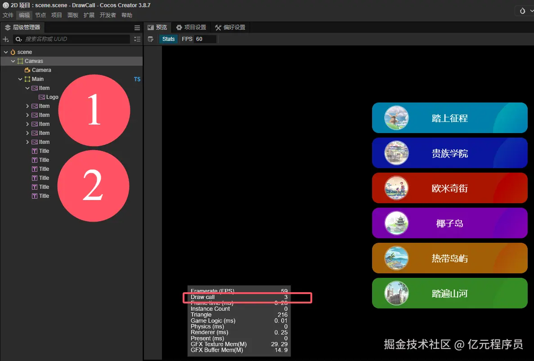The height and width of the screenshot is (361, 534).
Task: Click the TS script badge on Main
Action: click(137, 79)
